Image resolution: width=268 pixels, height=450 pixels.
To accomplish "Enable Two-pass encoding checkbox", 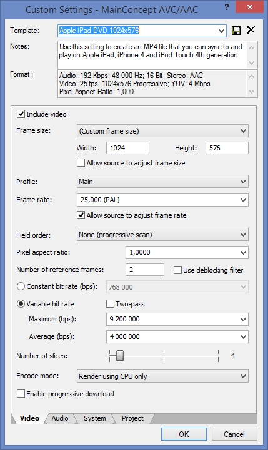I will [110, 303].
